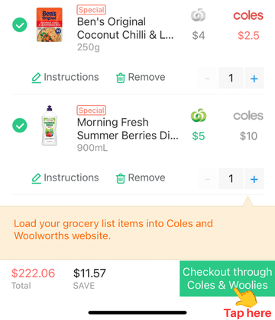Tap the Morning Fresh quantity field
The width and height of the screenshot is (275, 320).
(x=231, y=178)
